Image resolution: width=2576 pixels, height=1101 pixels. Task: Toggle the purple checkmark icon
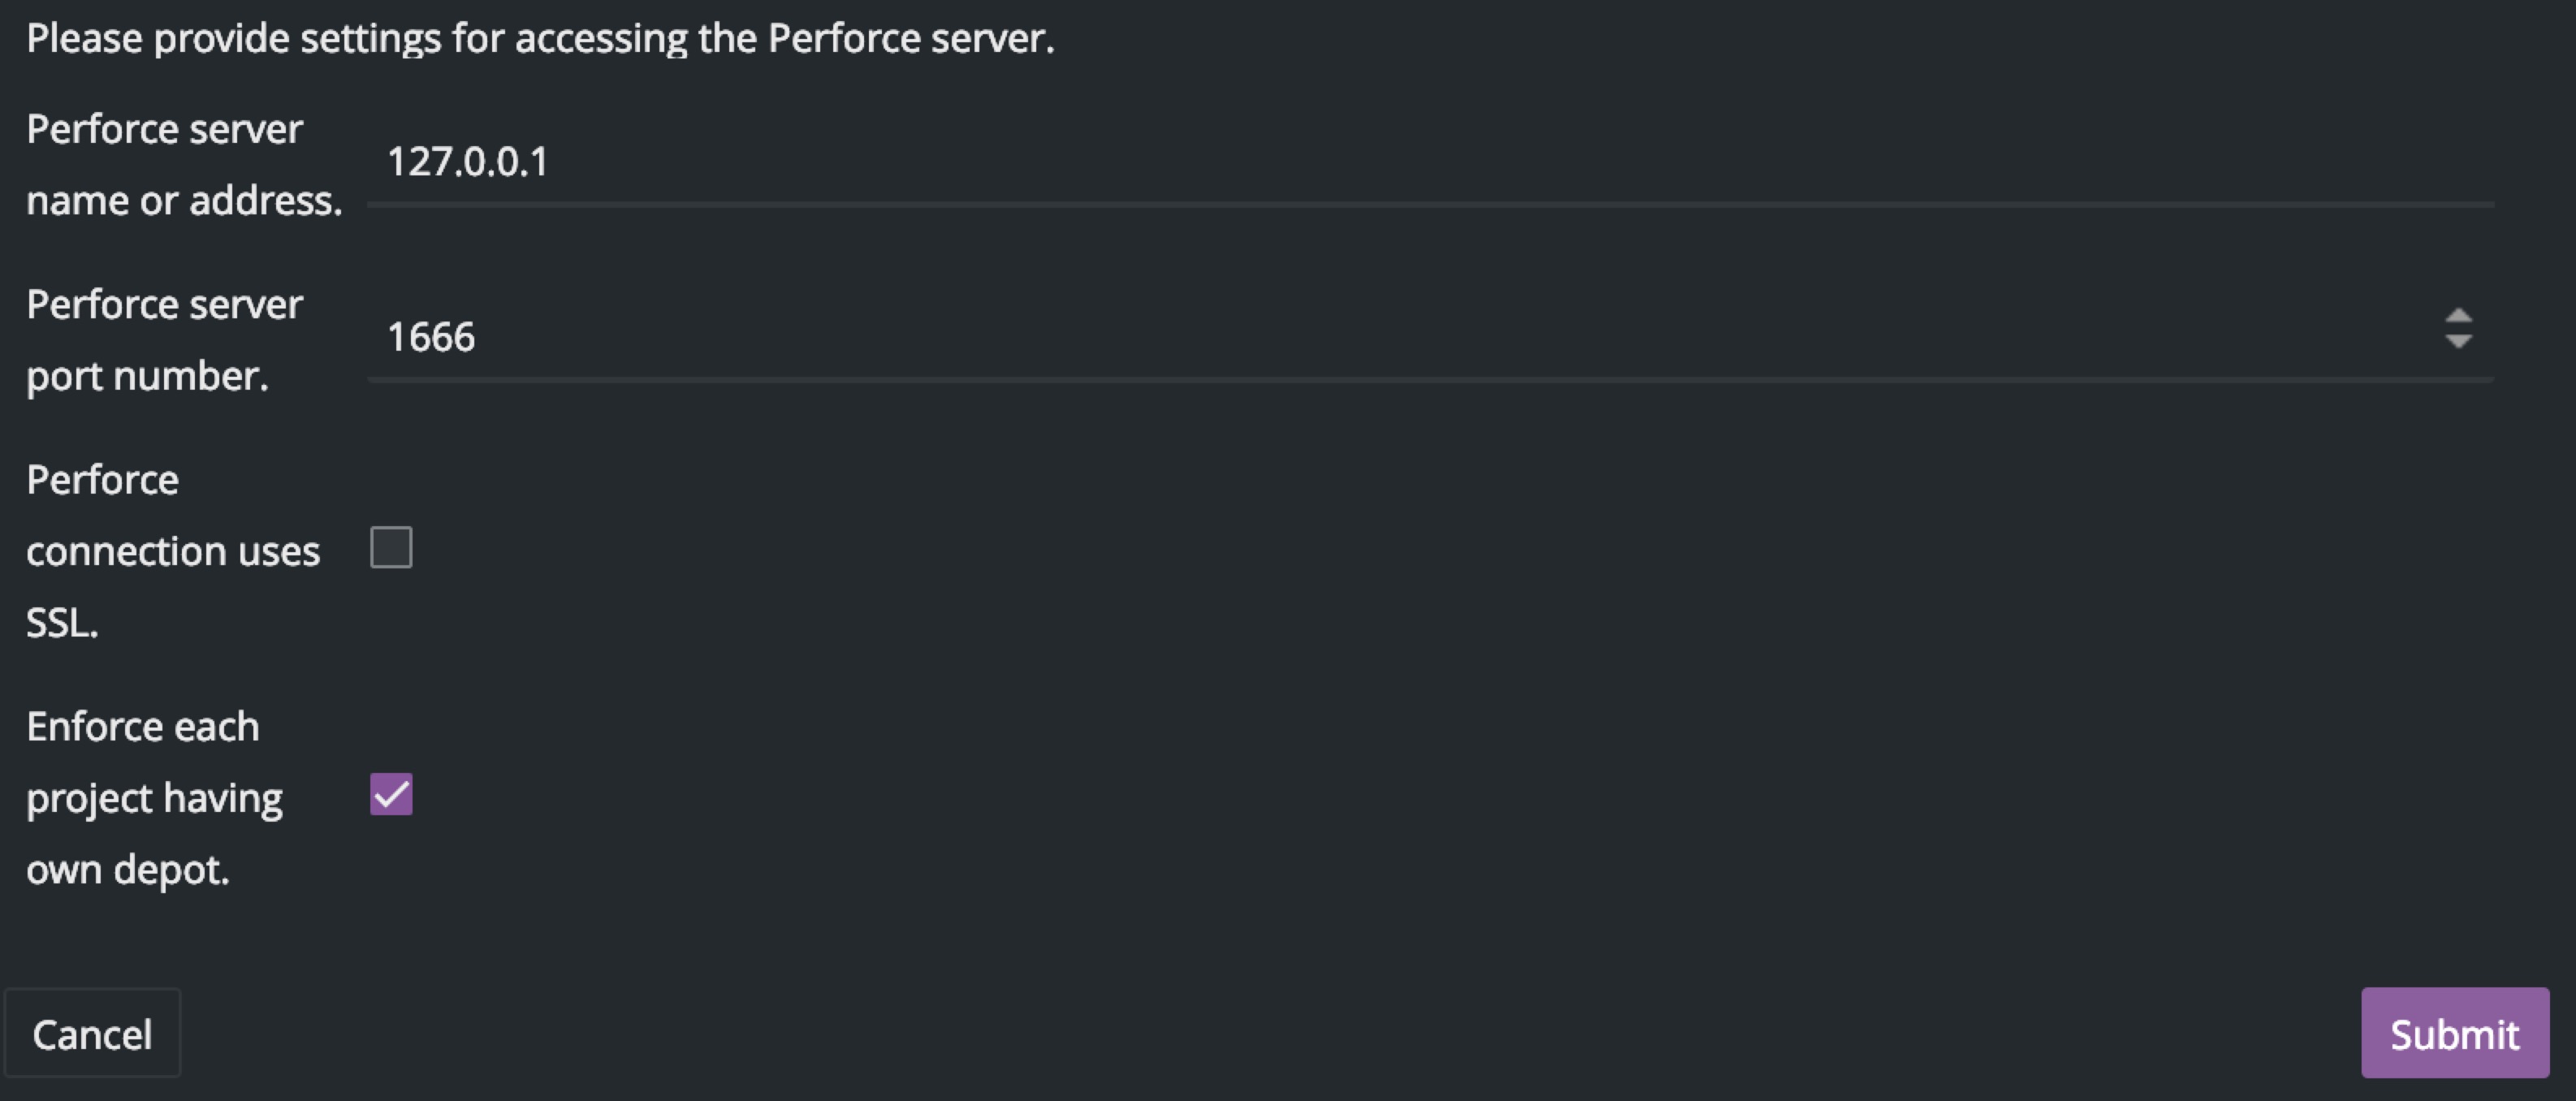point(391,795)
